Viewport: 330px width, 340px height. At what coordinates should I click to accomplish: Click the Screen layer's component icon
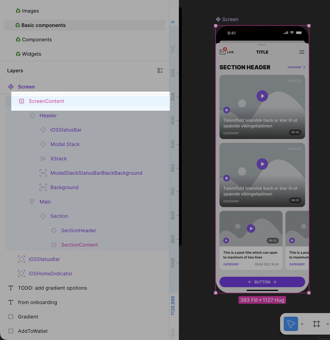[11, 87]
